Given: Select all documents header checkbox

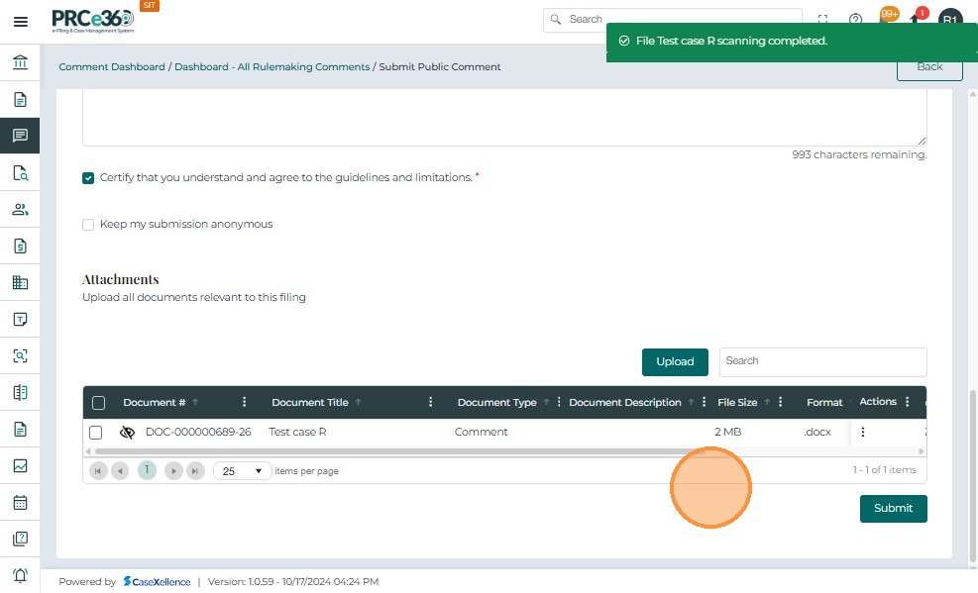Looking at the screenshot, I should point(98,402).
